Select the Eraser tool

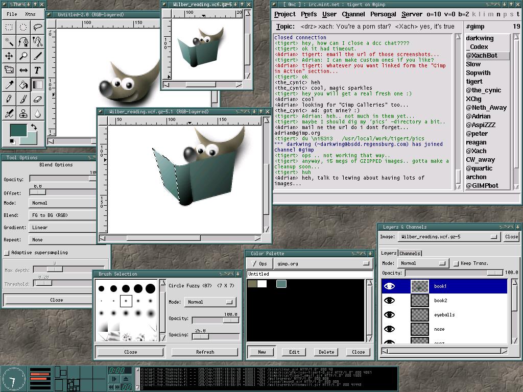coord(37,99)
